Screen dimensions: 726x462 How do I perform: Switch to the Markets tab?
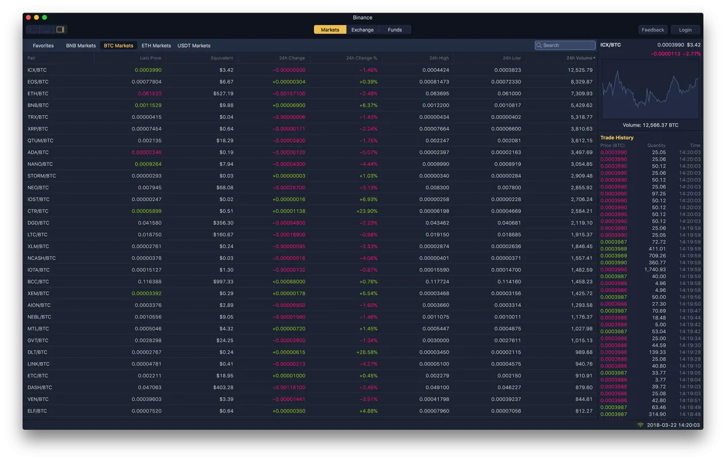330,30
